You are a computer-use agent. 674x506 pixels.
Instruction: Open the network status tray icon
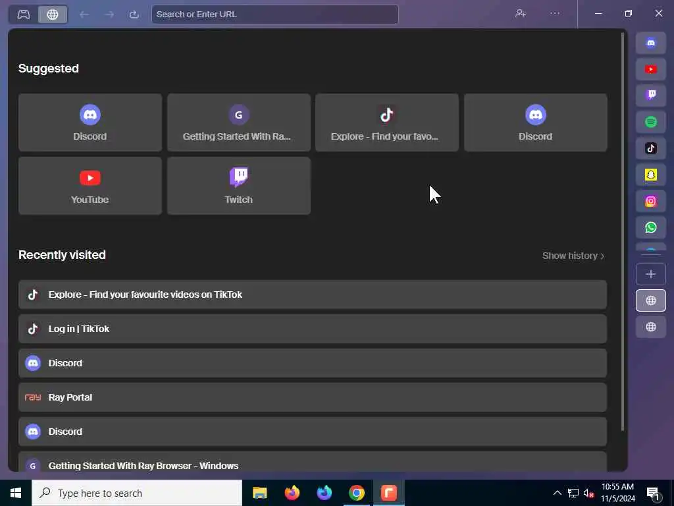pyautogui.click(x=573, y=493)
